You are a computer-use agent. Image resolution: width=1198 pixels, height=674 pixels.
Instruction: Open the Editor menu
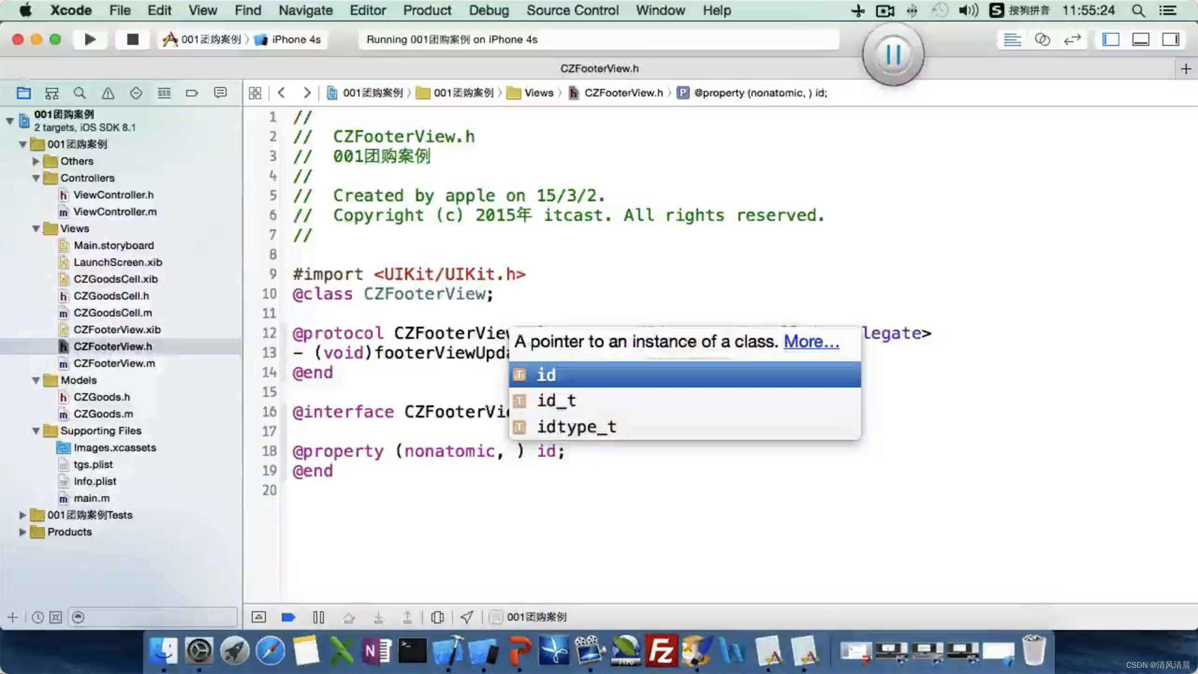368,10
